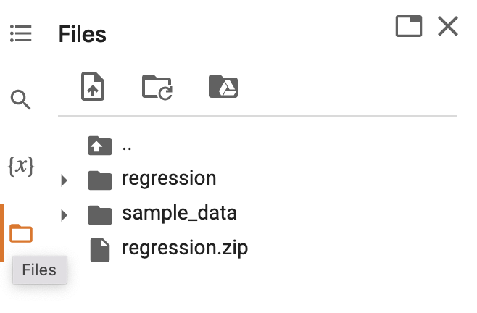
Task: Select the sample_data folder name
Action: [x=179, y=213]
